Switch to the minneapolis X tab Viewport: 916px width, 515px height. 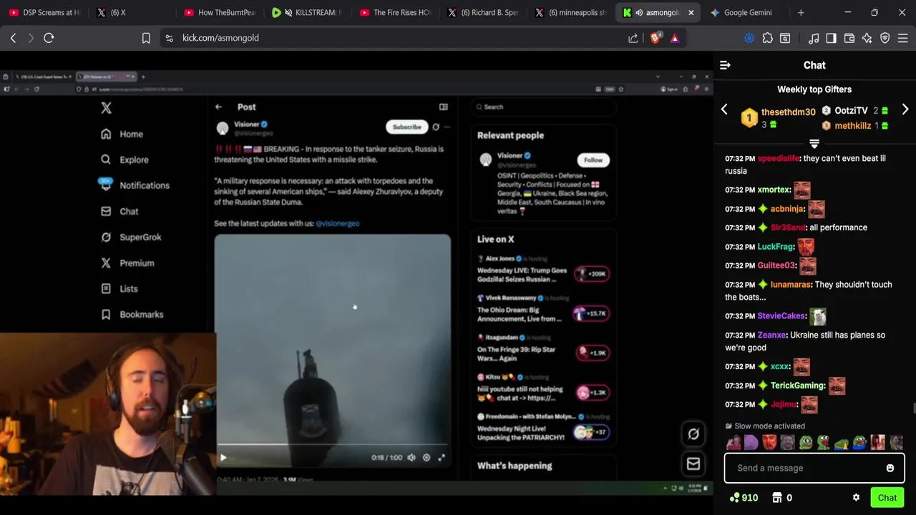pos(571,12)
